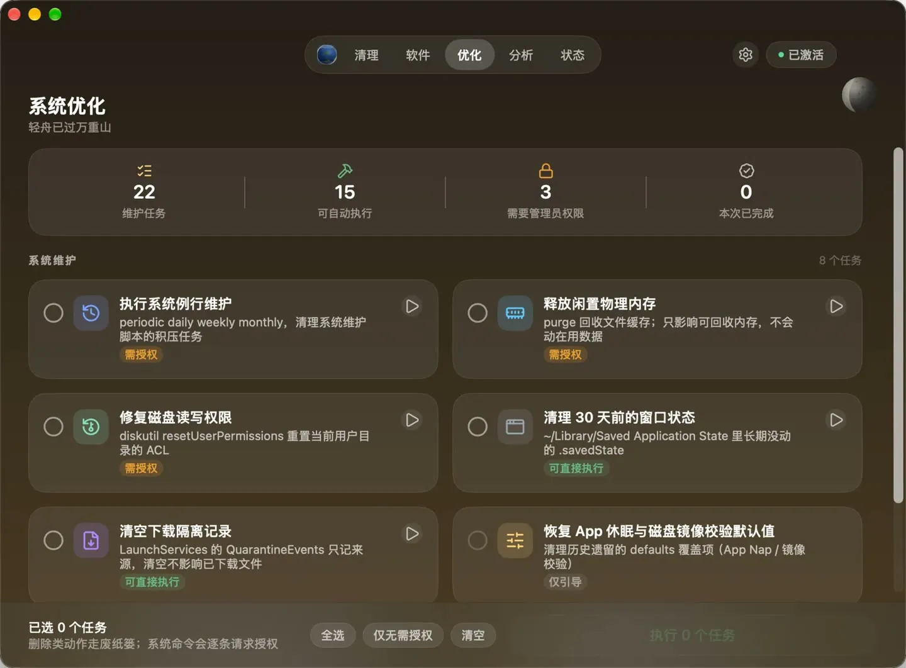
Task: Click the repair icon of 修复磁盘读写权限
Action: pyautogui.click(x=91, y=427)
